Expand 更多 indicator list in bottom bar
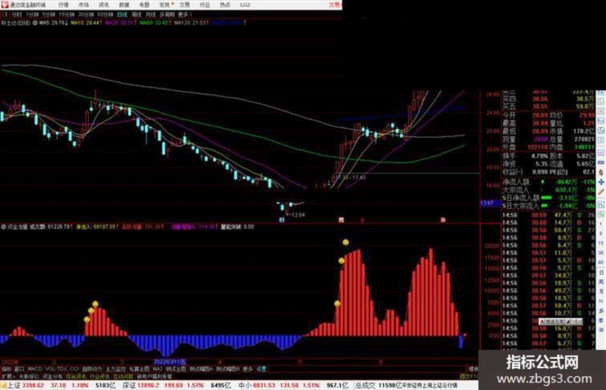The width and height of the screenshot is (606, 390). 248,369
